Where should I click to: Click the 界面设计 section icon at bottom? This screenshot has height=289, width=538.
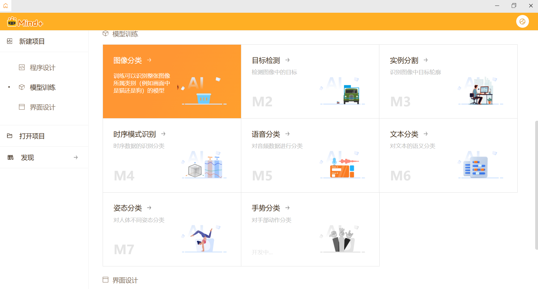105,279
